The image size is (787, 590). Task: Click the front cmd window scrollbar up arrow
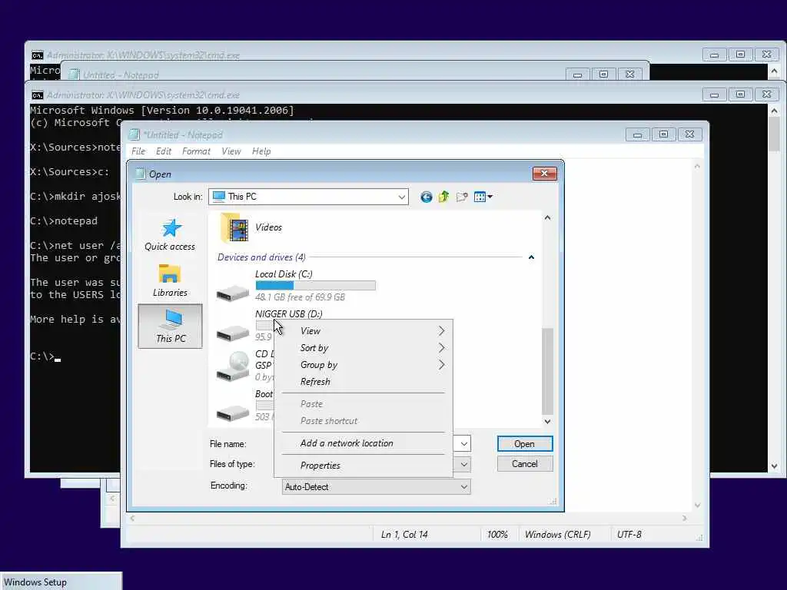[x=775, y=111]
